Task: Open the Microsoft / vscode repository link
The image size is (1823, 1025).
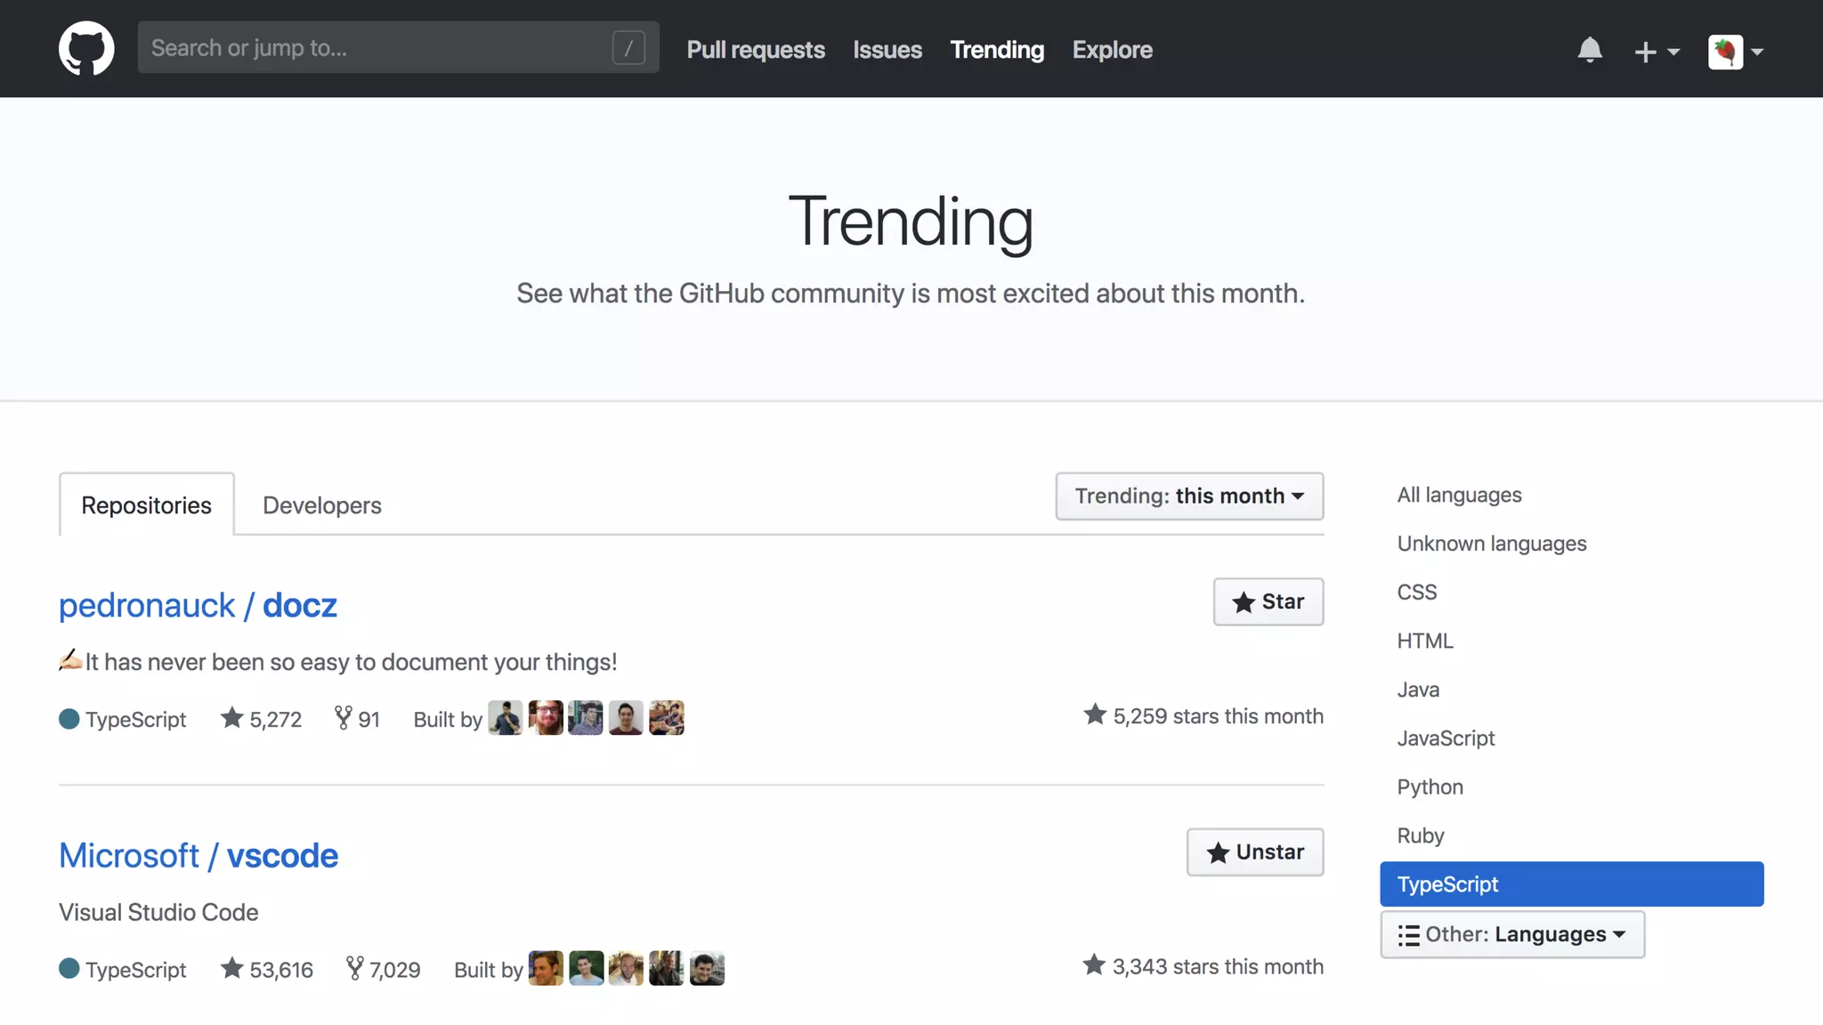Action: [x=199, y=856]
